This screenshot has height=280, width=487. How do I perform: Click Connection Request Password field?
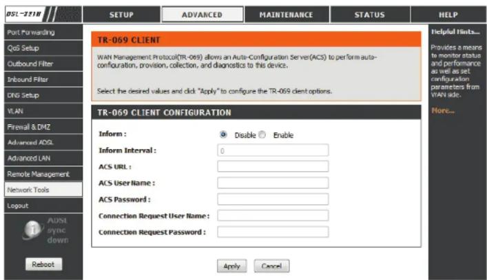coord(273,232)
